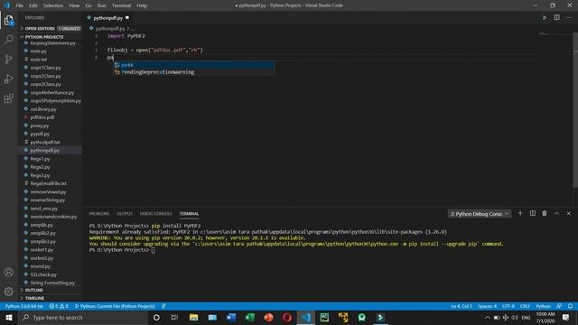Open the Manage gear icon
The height and width of the screenshot is (325, 578).
[9, 292]
